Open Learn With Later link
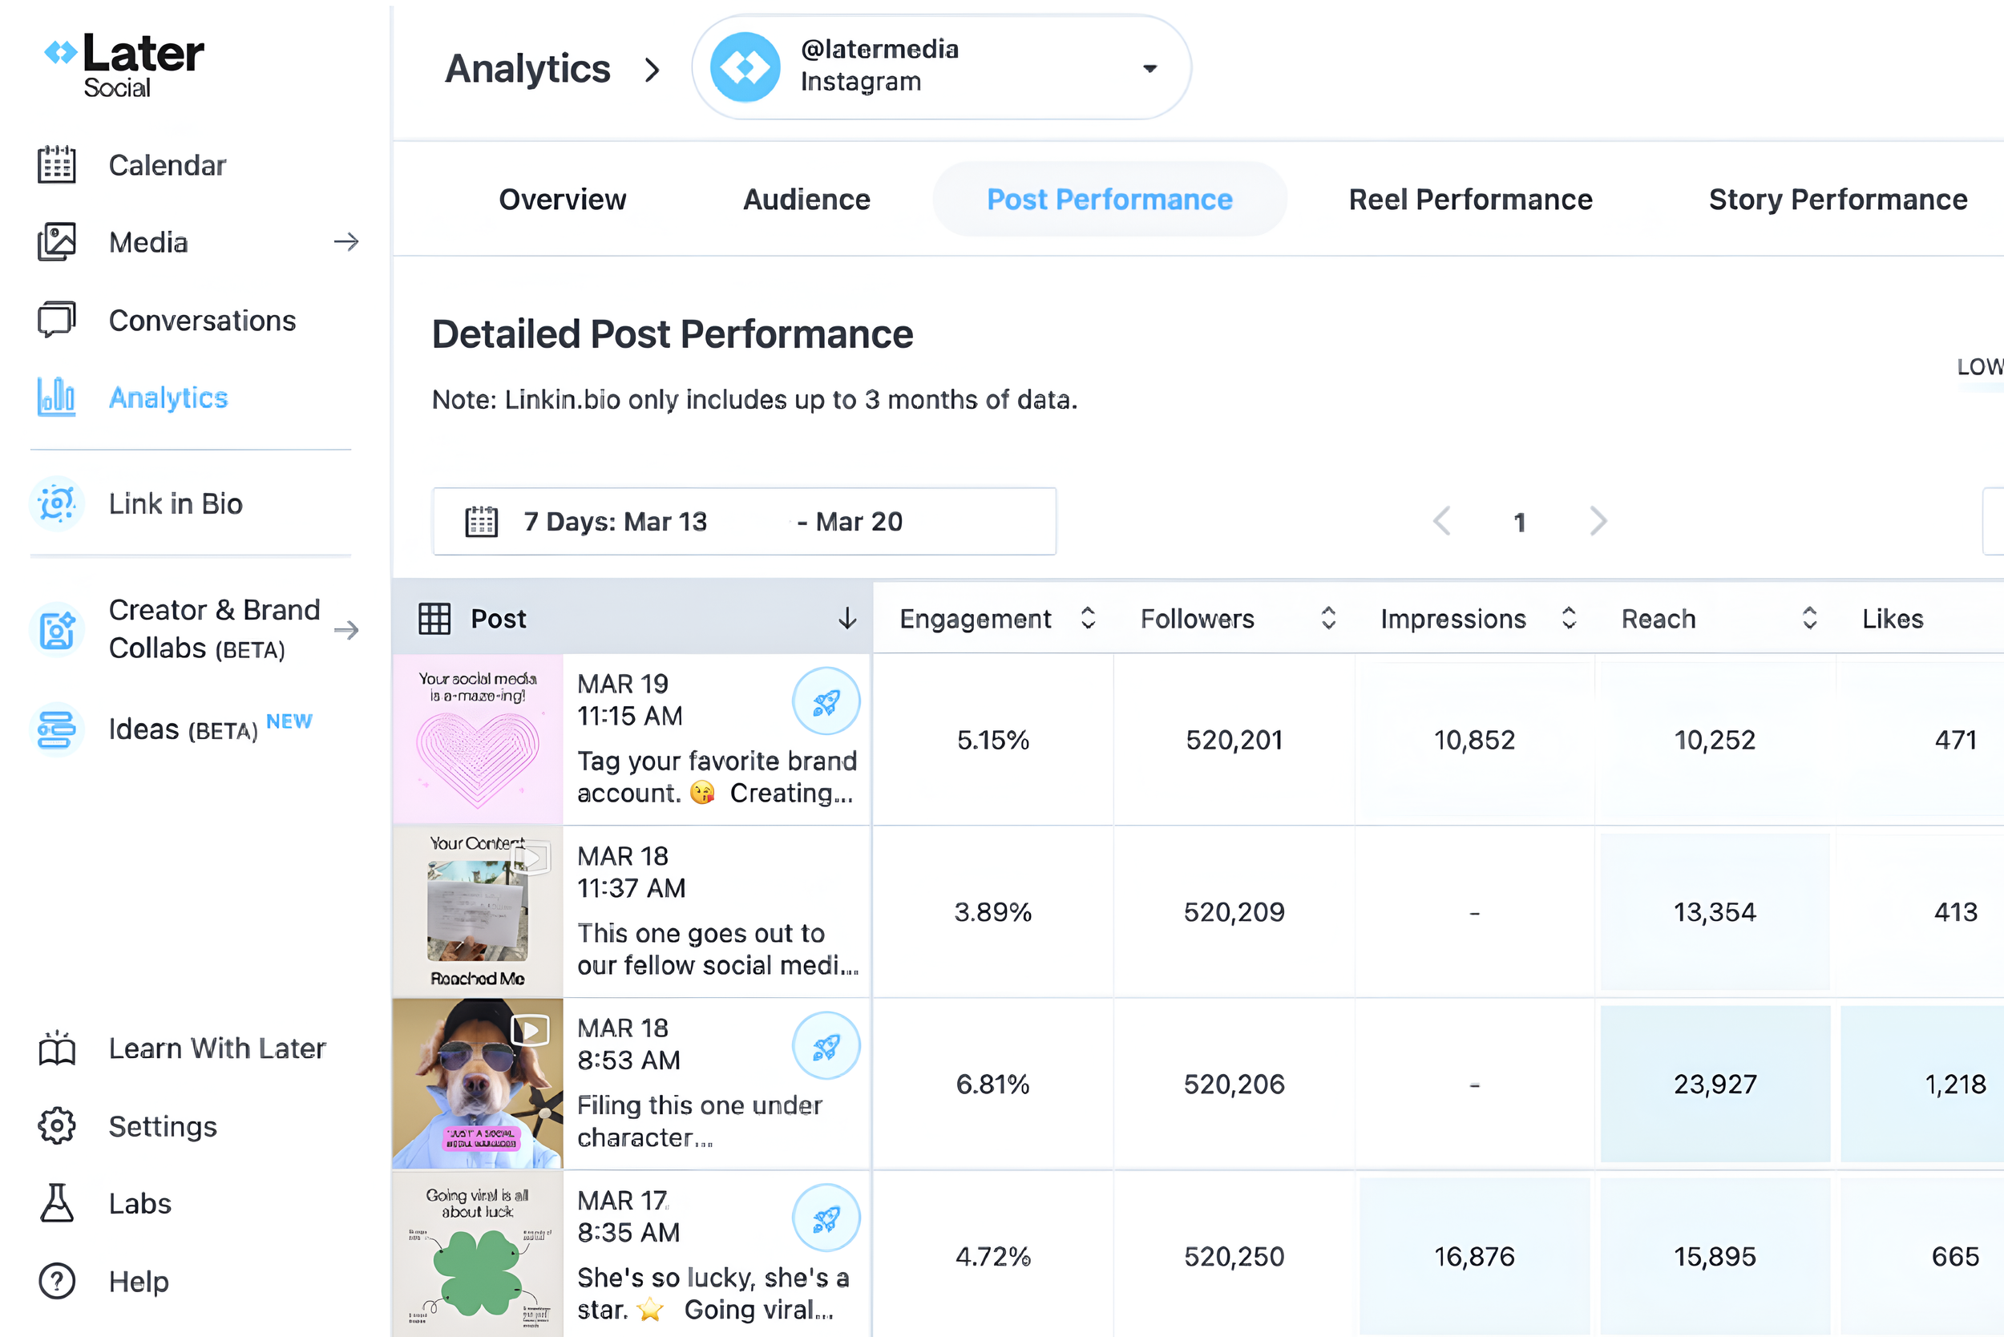The image size is (2004, 1337). click(x=216, y=1048)
